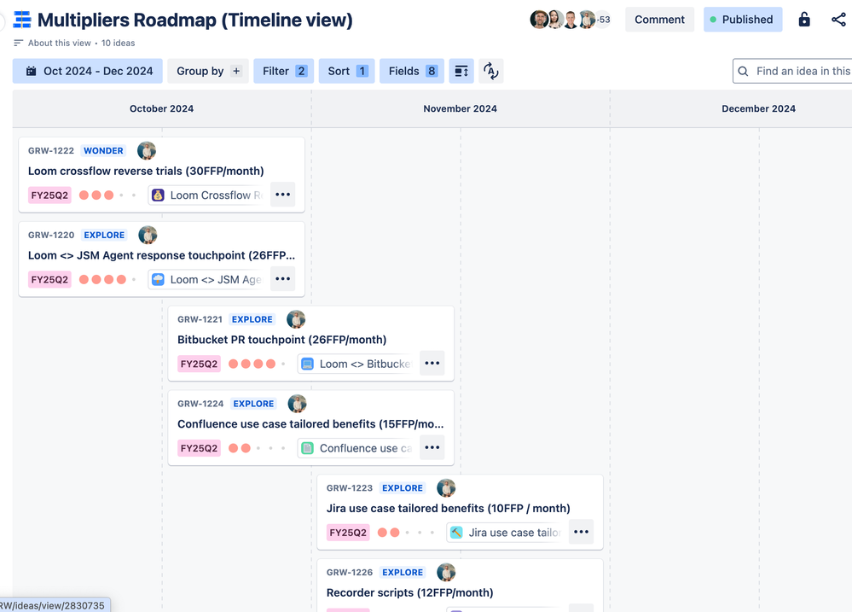Click the Multipliers Roadmap title
The width and height of the screenshot is (852, 612).
coord(195,20)
